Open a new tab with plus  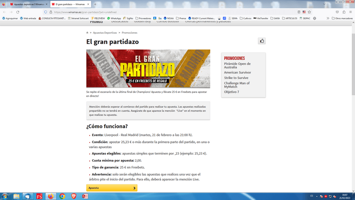pos(95,4)
